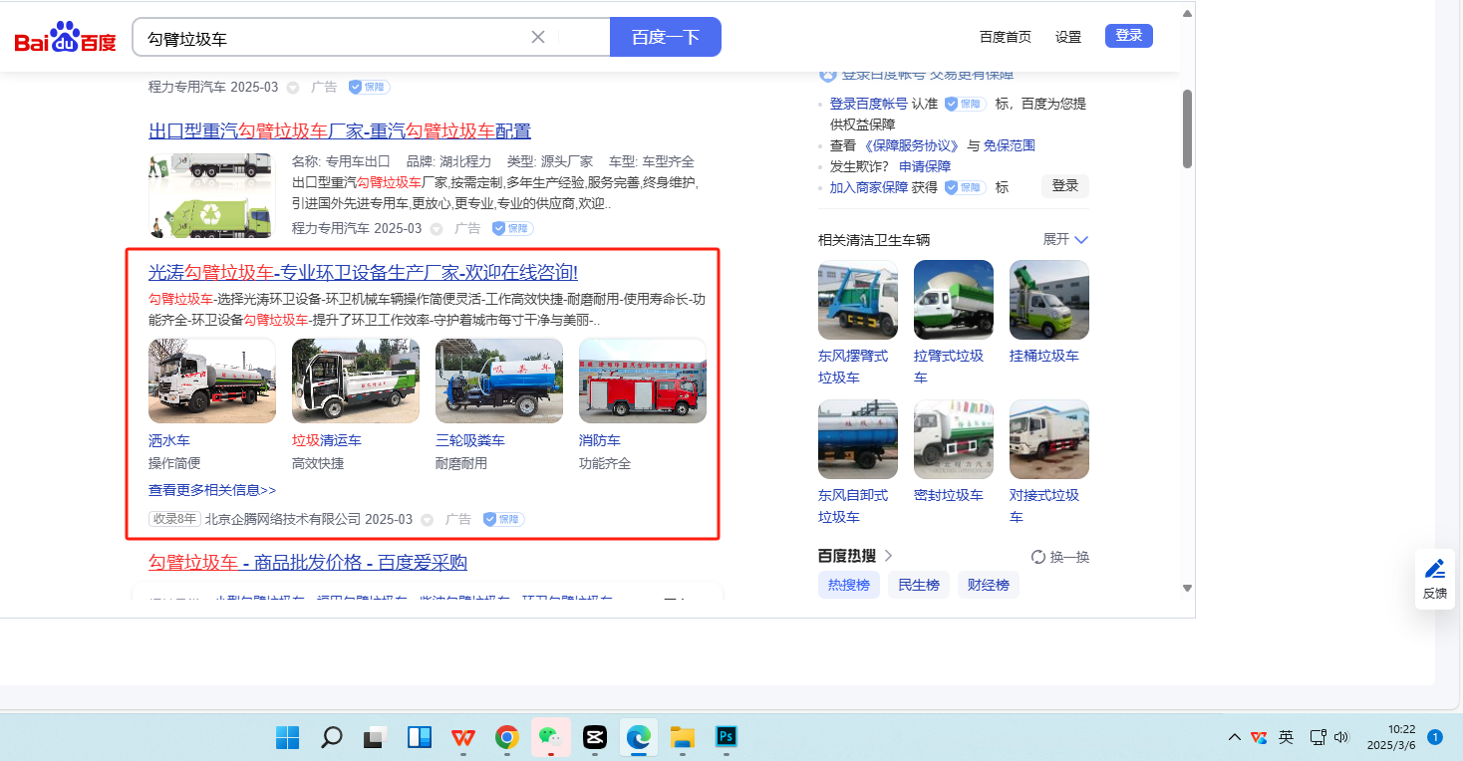Click the search input field
This screenshot has height=761, width=1463.
[334, 38]
